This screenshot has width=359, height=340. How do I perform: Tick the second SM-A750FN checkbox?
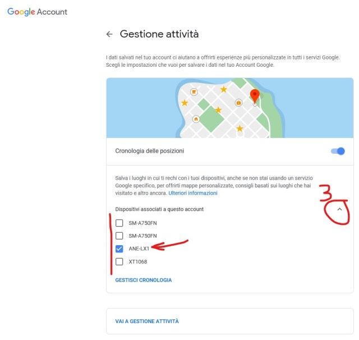[x=119, y=236]
